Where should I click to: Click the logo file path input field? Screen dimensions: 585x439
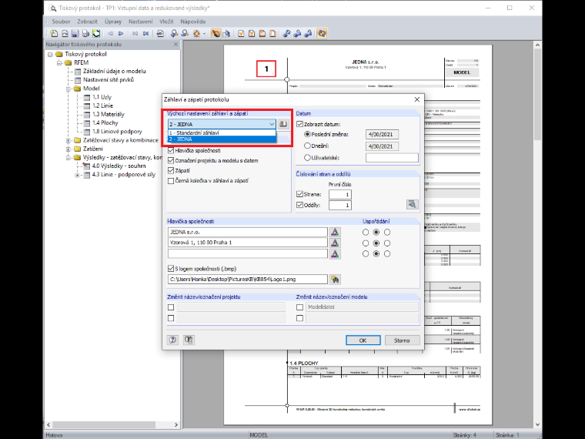[248, 279]
